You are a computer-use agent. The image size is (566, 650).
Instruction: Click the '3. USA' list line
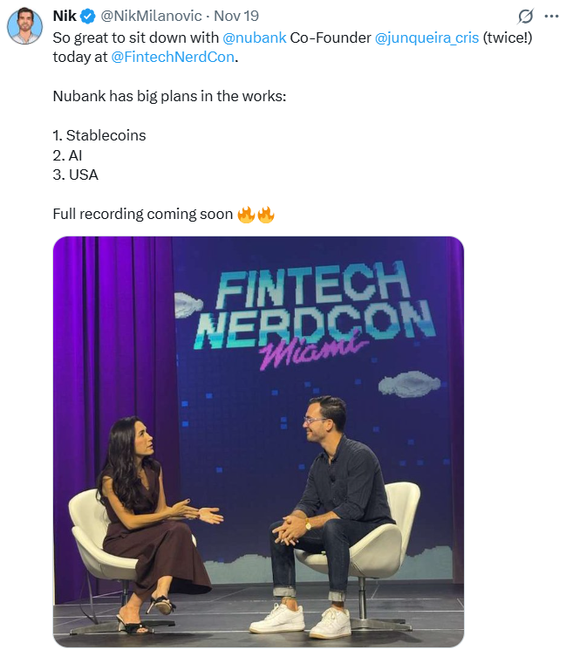tap(75, 175)
